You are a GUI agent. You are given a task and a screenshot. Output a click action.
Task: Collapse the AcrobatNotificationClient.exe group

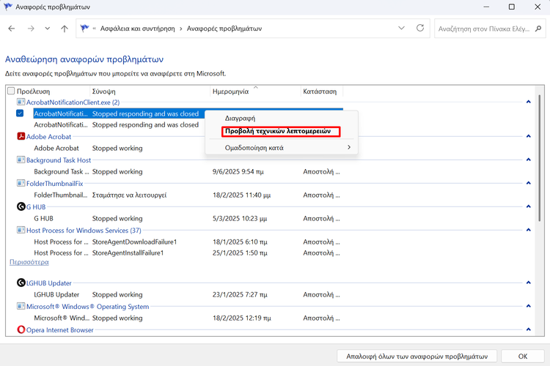pyautogui.click(x=528, y=102)
